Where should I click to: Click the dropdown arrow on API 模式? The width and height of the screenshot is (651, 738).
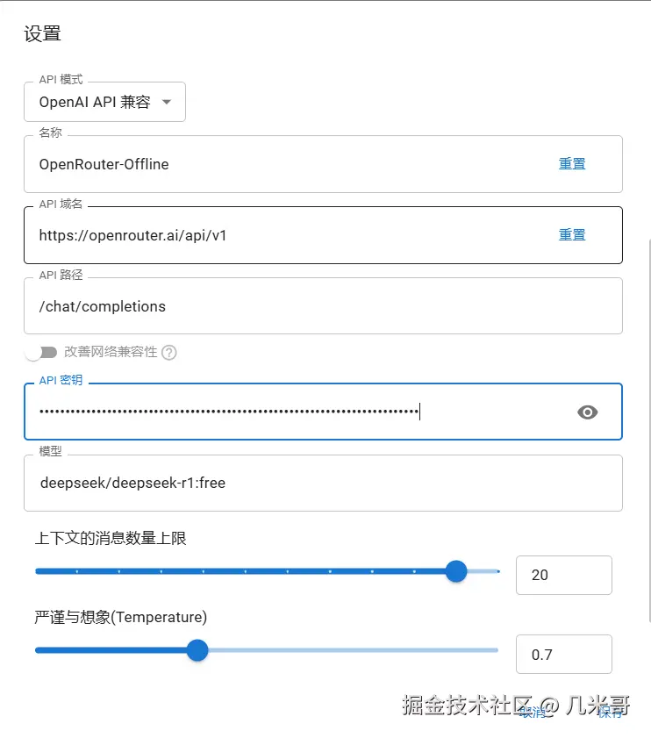(167, 101)
